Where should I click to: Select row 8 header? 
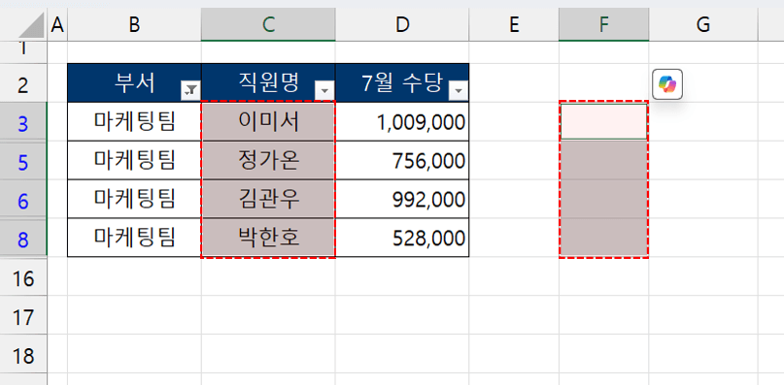pyautogui.click(x=23, y=238)
